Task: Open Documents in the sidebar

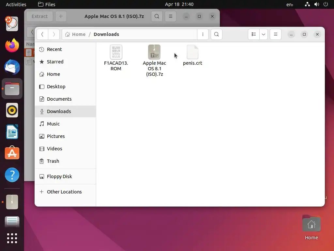Action: coord(65,99)
